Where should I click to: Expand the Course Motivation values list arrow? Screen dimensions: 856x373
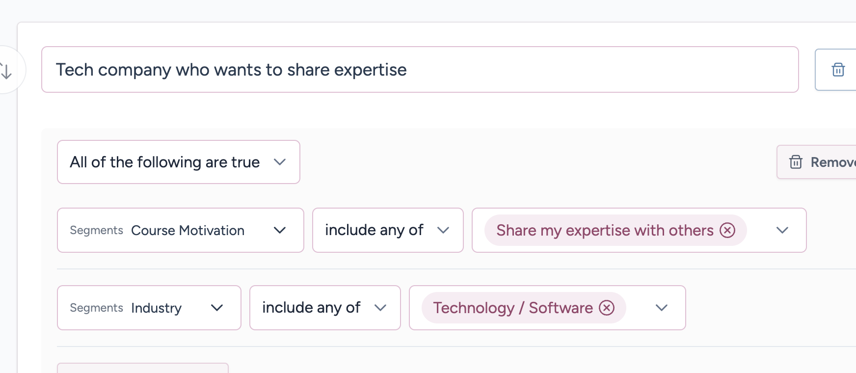point(782,230)
